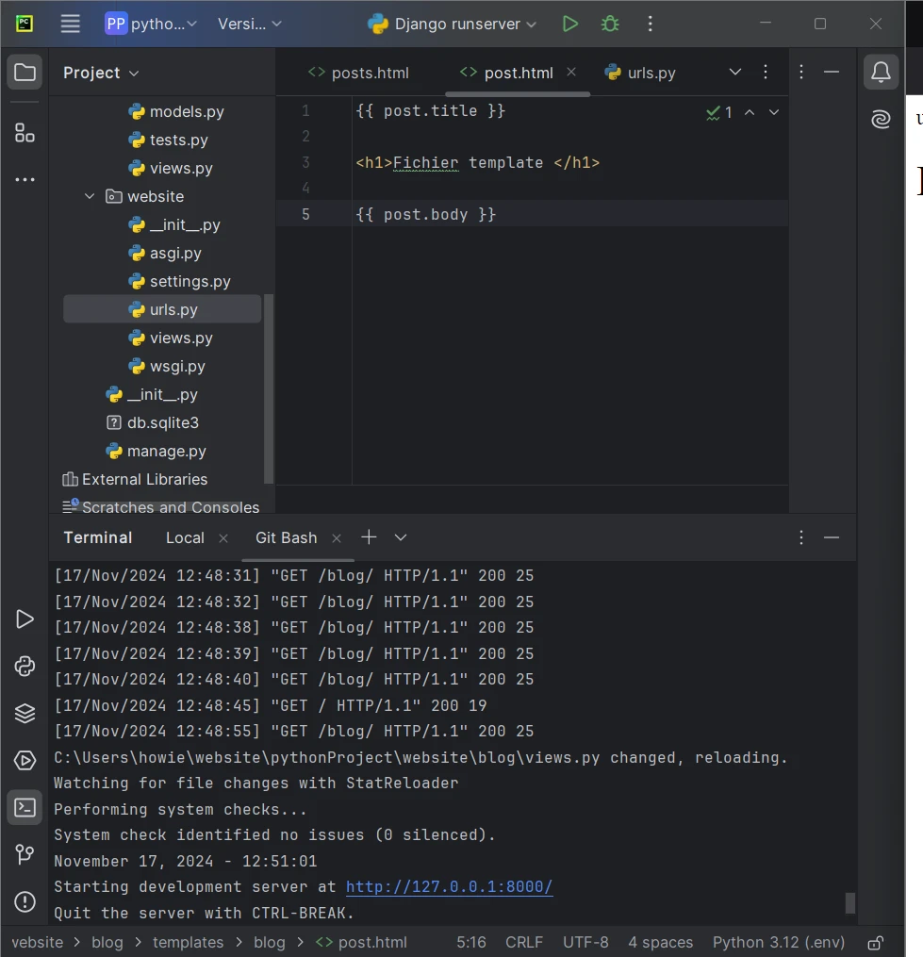Run the Django runserver configuration

point(569,24)
